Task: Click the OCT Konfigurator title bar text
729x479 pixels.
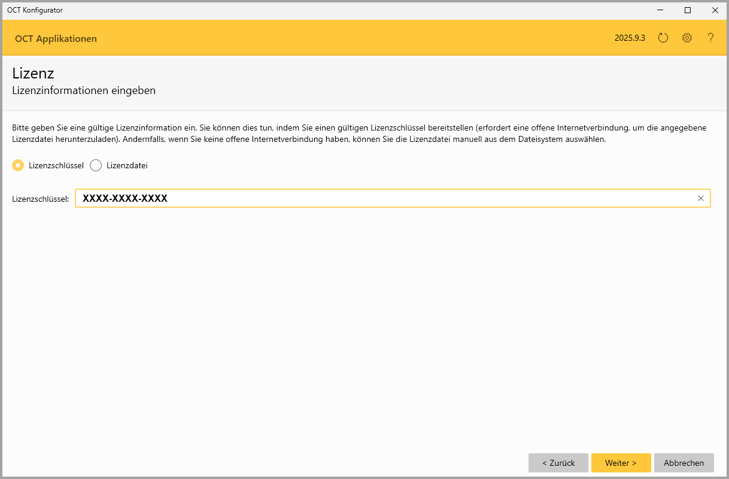Action: (35, 10)
